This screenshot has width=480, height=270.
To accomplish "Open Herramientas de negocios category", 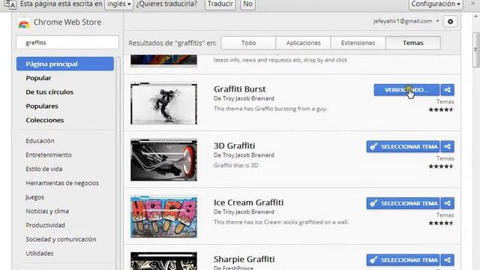I will tap(62, 183).
